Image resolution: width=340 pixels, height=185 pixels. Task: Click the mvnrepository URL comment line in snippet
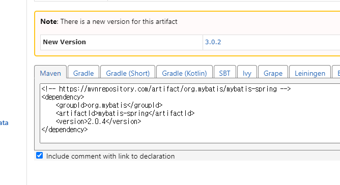(x=166, y=89)
